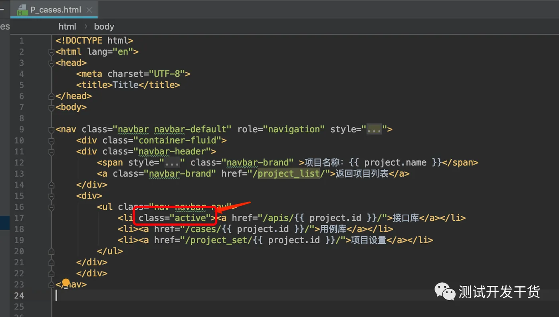The height and width of the screenshot is (317, 559).
Task: Click the 项目设置 link text
Action: pyautogui.click(x=369, y=240)
